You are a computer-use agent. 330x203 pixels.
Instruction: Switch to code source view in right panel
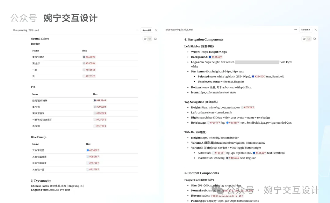309,39
